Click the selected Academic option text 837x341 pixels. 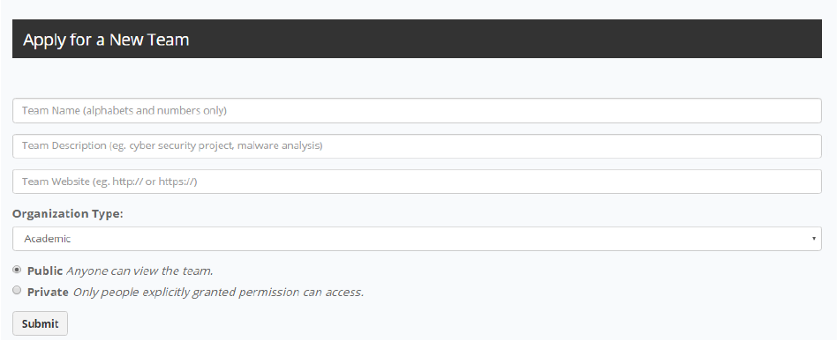pyautogui.click(x=47, y=239)
